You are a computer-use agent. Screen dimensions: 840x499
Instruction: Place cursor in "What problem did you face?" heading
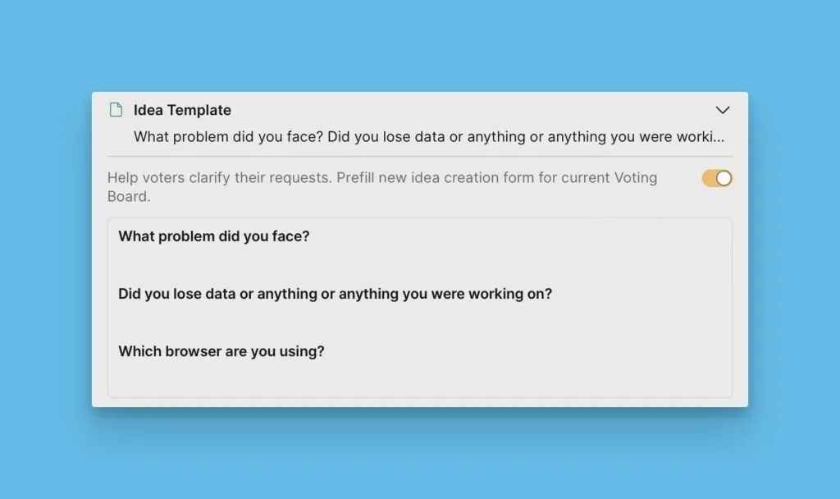click(213, 236)
